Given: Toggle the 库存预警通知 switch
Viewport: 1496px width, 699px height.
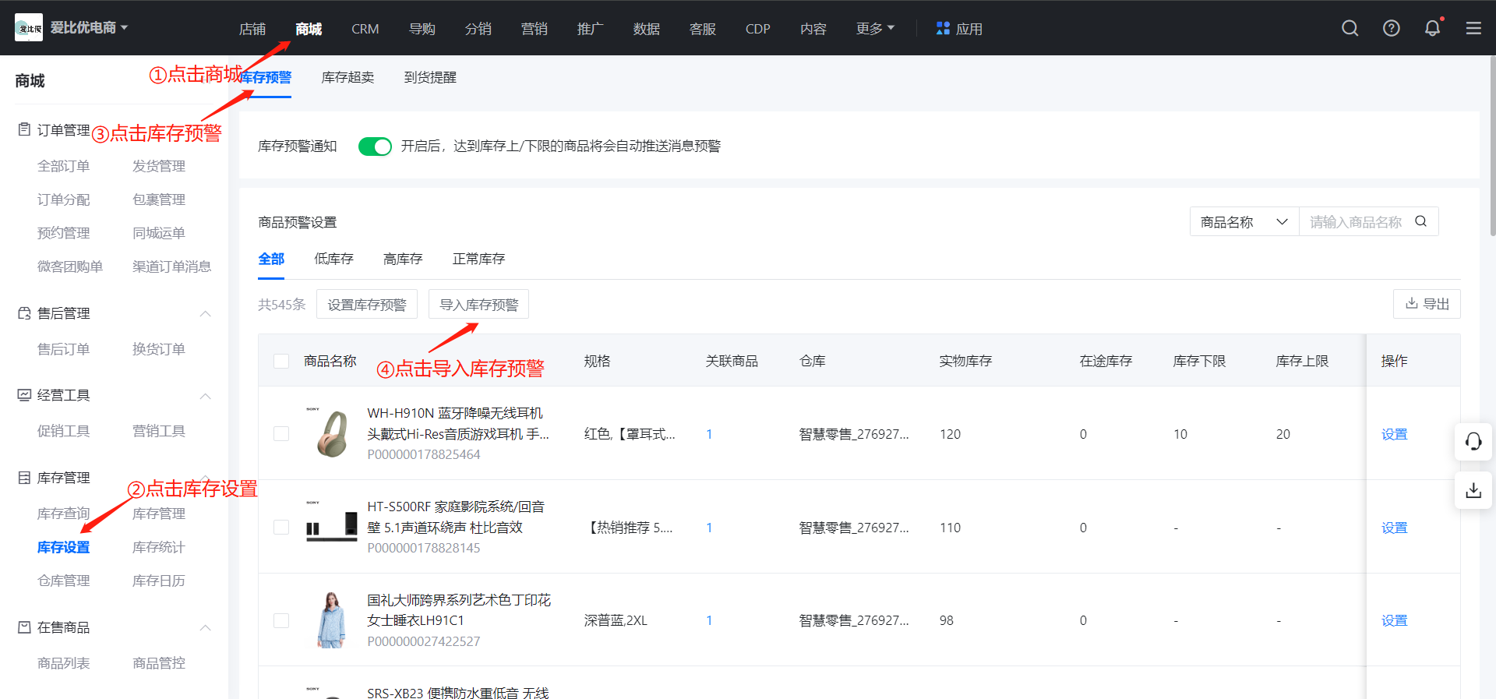Looking at the screenshot, I should (375, 147).
